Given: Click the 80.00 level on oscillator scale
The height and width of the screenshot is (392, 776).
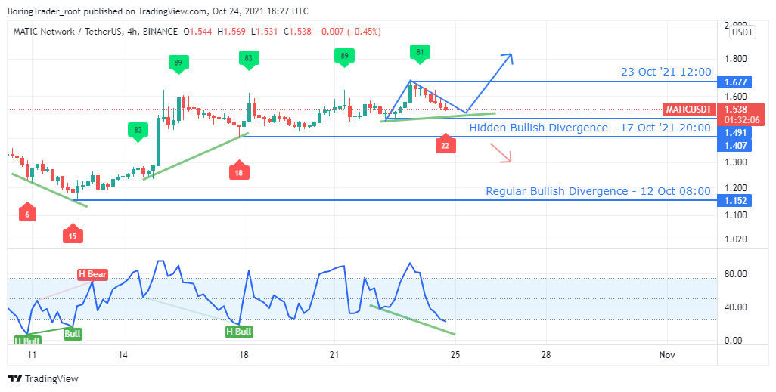Looking at the screenshot, I should pyautogui.click(x=737, y=274).
